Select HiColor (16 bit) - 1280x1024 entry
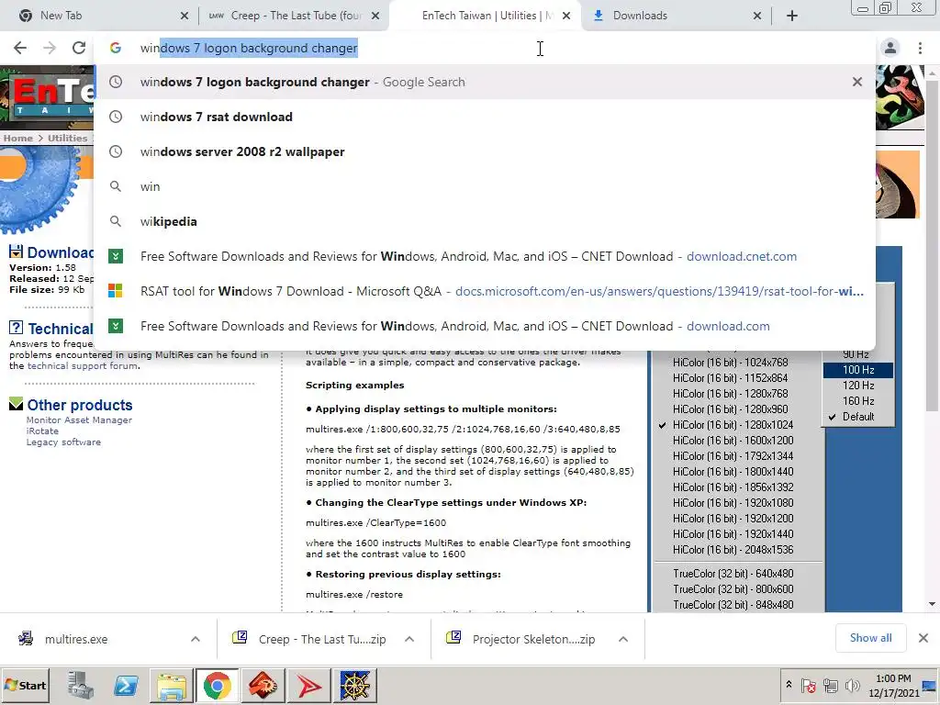The height and width of the screenshot is (705, 940). click(x=733, y=425)
